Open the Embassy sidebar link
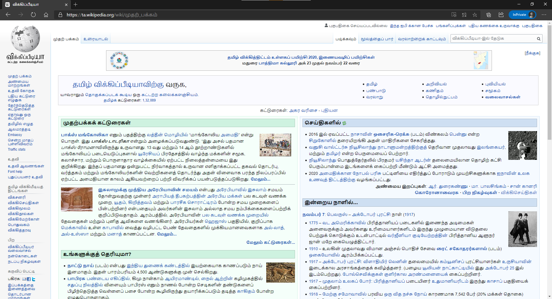The image size is (552, 299). (x=15, y=135)
